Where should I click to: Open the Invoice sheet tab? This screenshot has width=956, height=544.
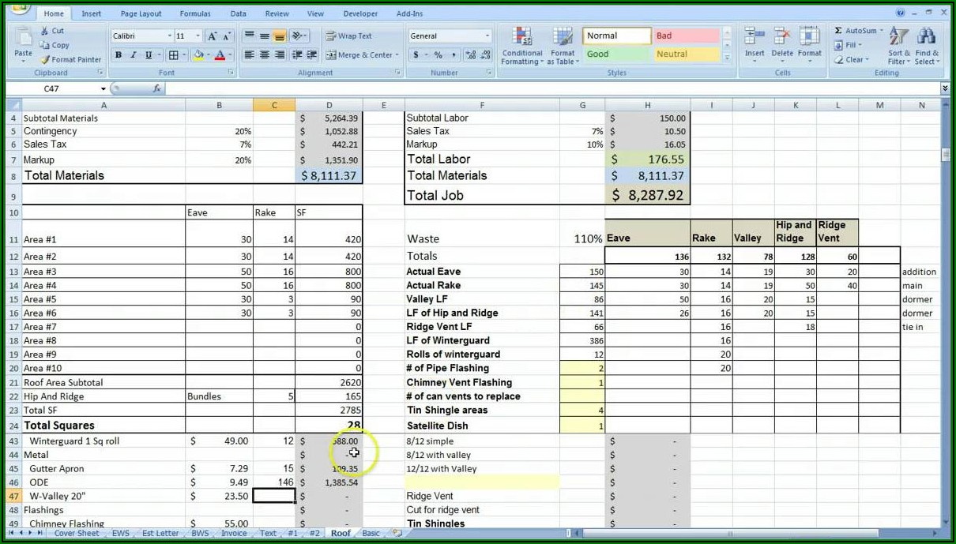233,534
